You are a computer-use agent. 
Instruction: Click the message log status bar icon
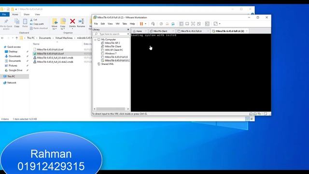(x=266, y=114)
